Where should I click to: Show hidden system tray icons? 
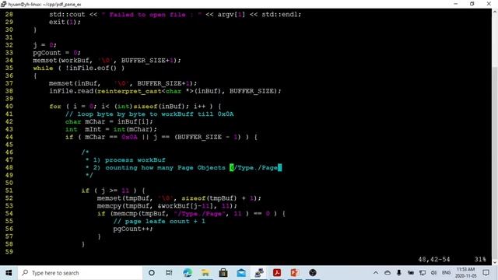376,273
